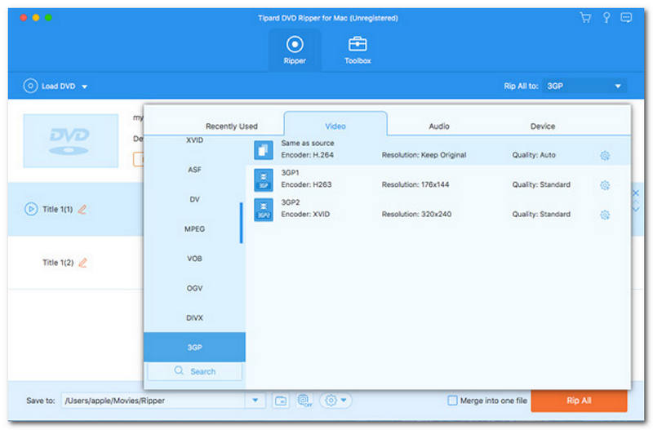Open the feedback chat icon
The image size is (653, 430).
[626, 17]
